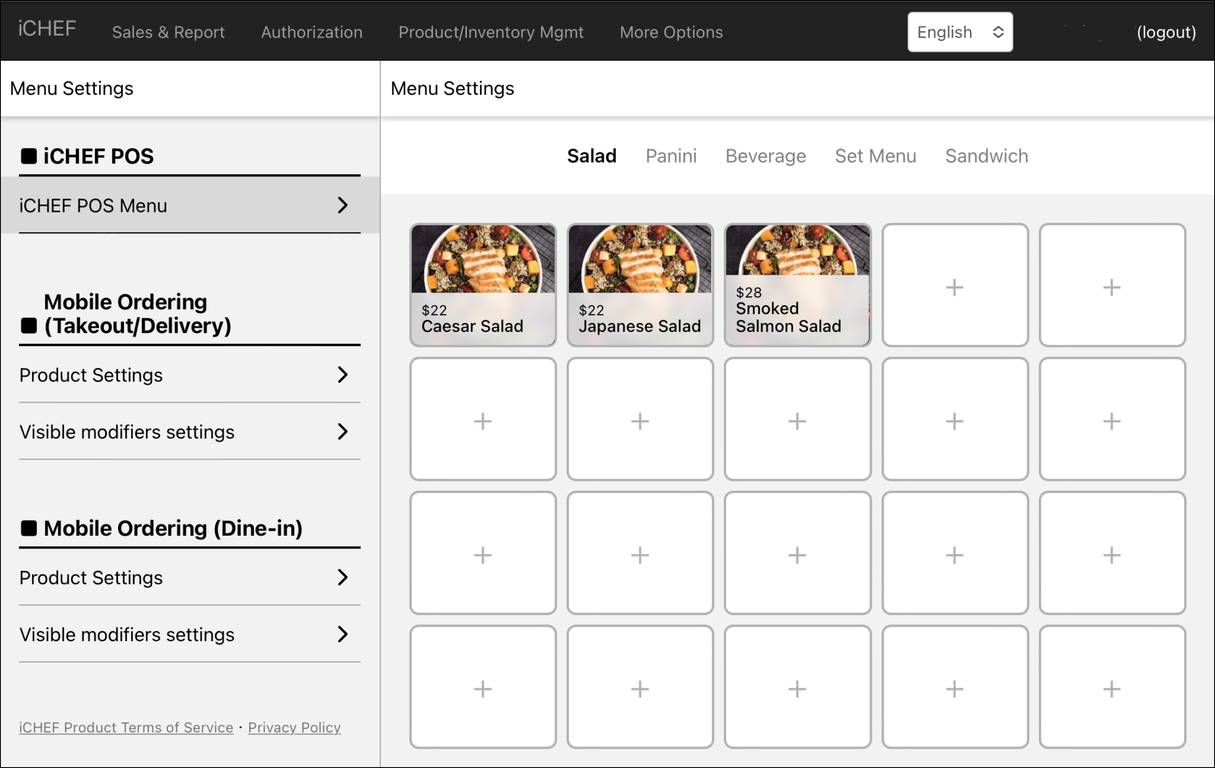Expand the iCHEF POS Menu entry
This screenshot has height=768, width=1215.
(190, 205)
